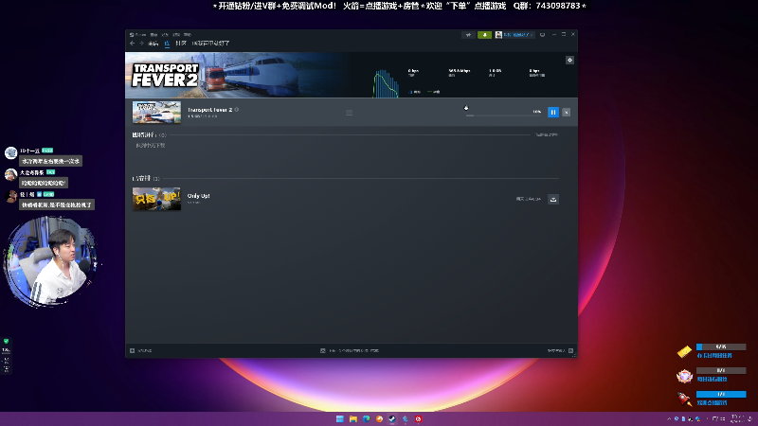Switch to the 社区 (Community) tab

[181, 44]
